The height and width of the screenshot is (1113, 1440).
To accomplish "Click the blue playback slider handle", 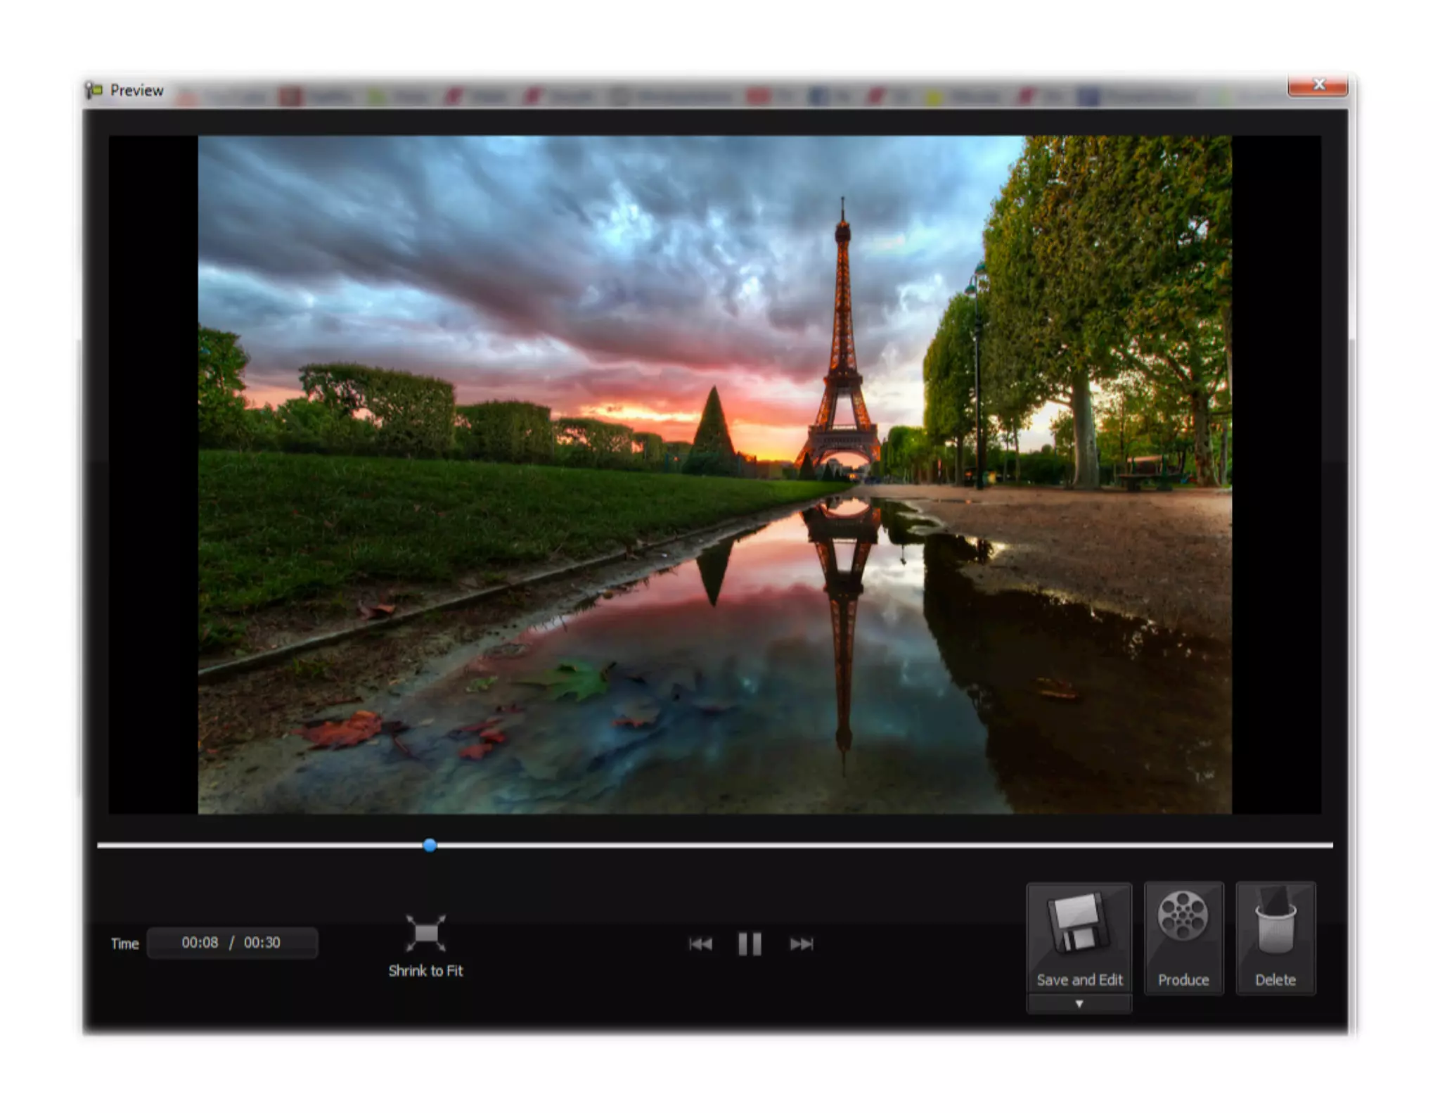I will point(430,845).
